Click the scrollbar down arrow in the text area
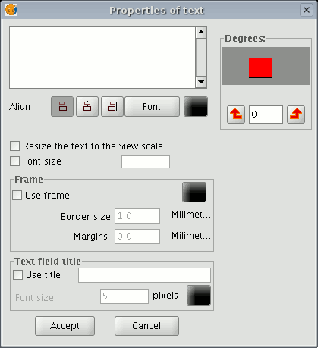 click(x=201, y=82)
